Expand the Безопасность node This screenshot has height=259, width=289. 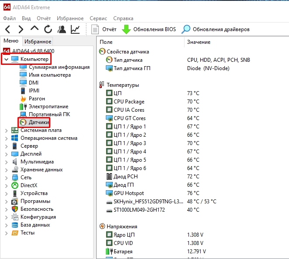pyautogui.click(x=7, y=209)
